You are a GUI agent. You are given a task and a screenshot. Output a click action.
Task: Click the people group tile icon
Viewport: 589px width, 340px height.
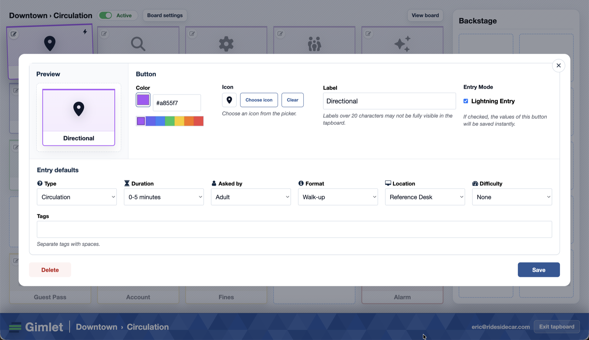[x=314, y=44]
